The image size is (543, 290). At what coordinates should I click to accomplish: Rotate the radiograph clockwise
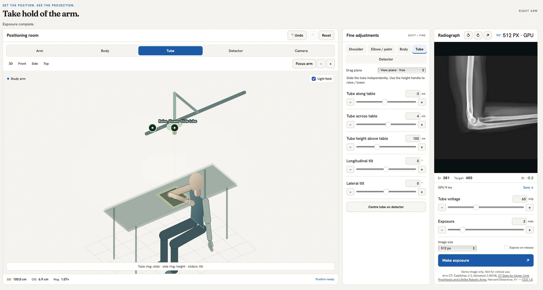coord(478,35)
